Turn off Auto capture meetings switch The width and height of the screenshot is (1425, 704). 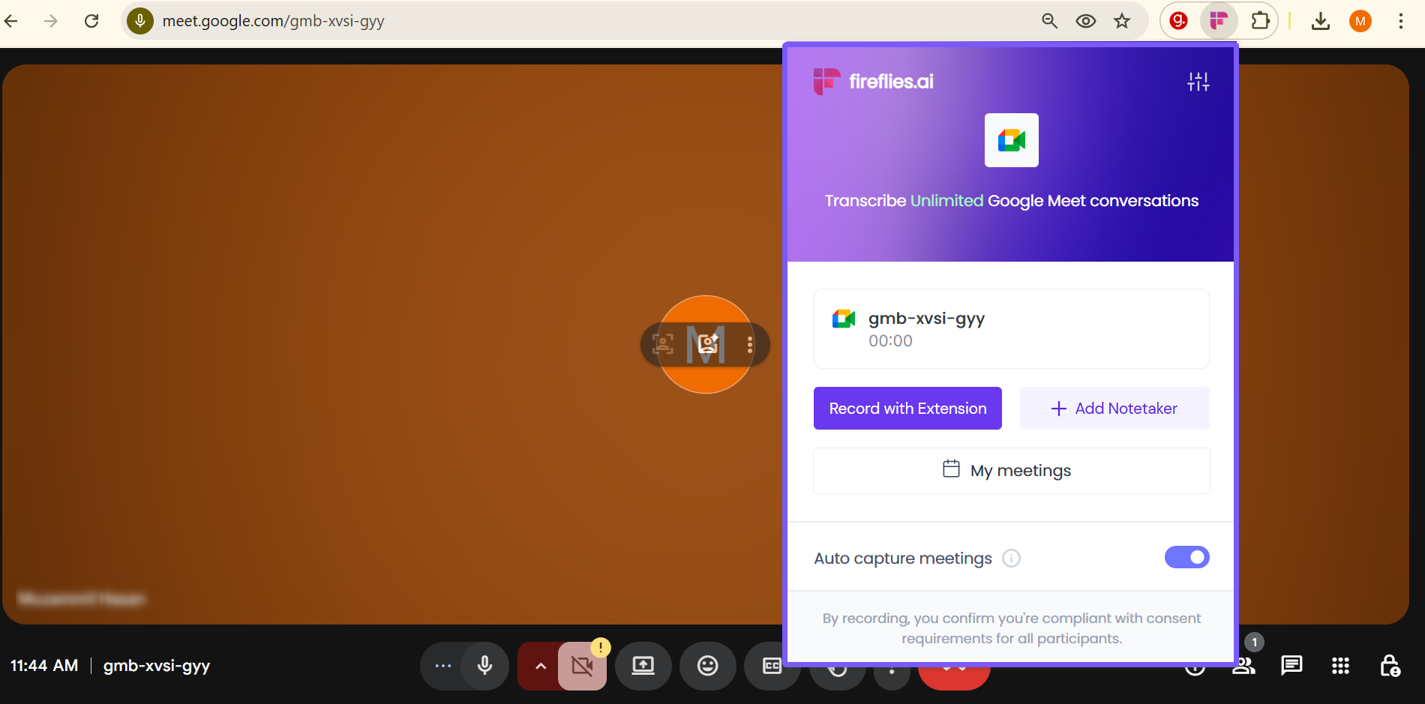(1186, 557)
